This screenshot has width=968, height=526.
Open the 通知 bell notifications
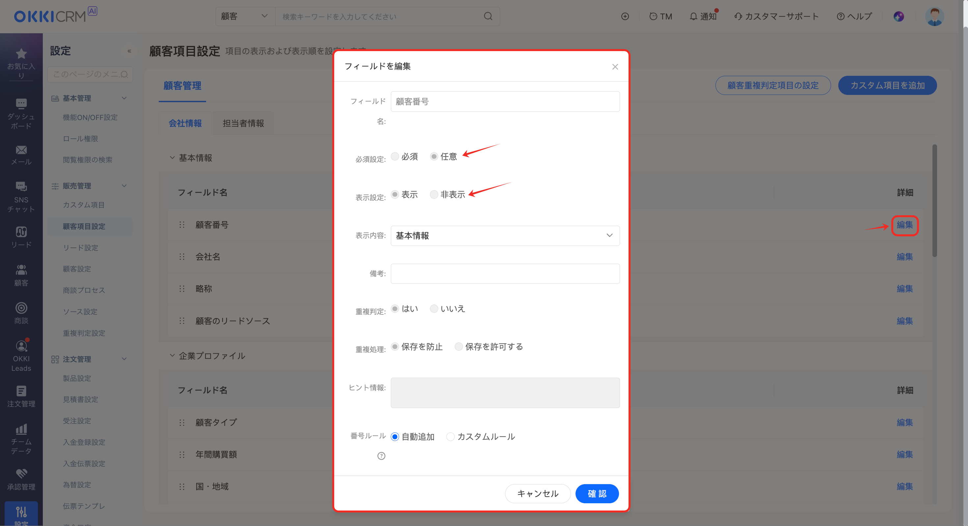coord(693,16)
